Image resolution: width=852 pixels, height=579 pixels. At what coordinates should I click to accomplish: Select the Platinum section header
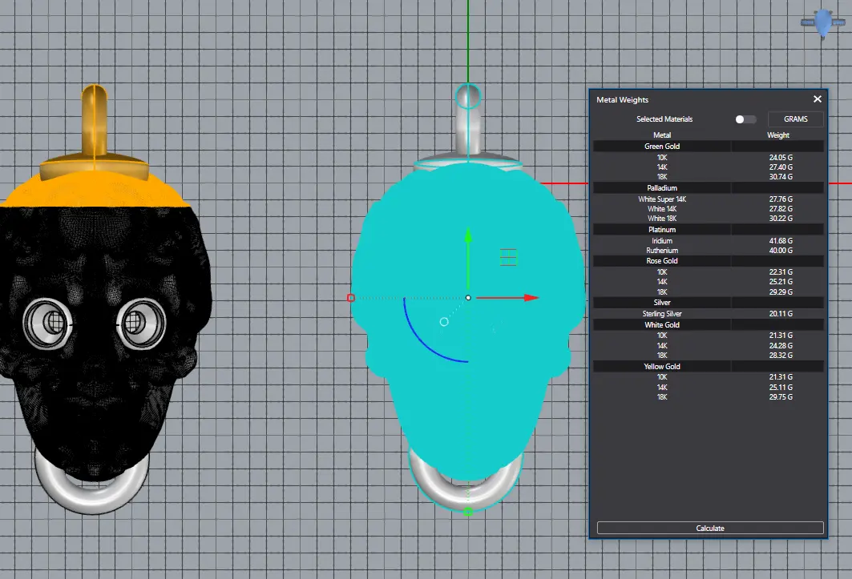pyautogui.click(x=662, y=230)
